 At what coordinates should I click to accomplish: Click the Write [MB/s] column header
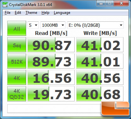(100, 33)
